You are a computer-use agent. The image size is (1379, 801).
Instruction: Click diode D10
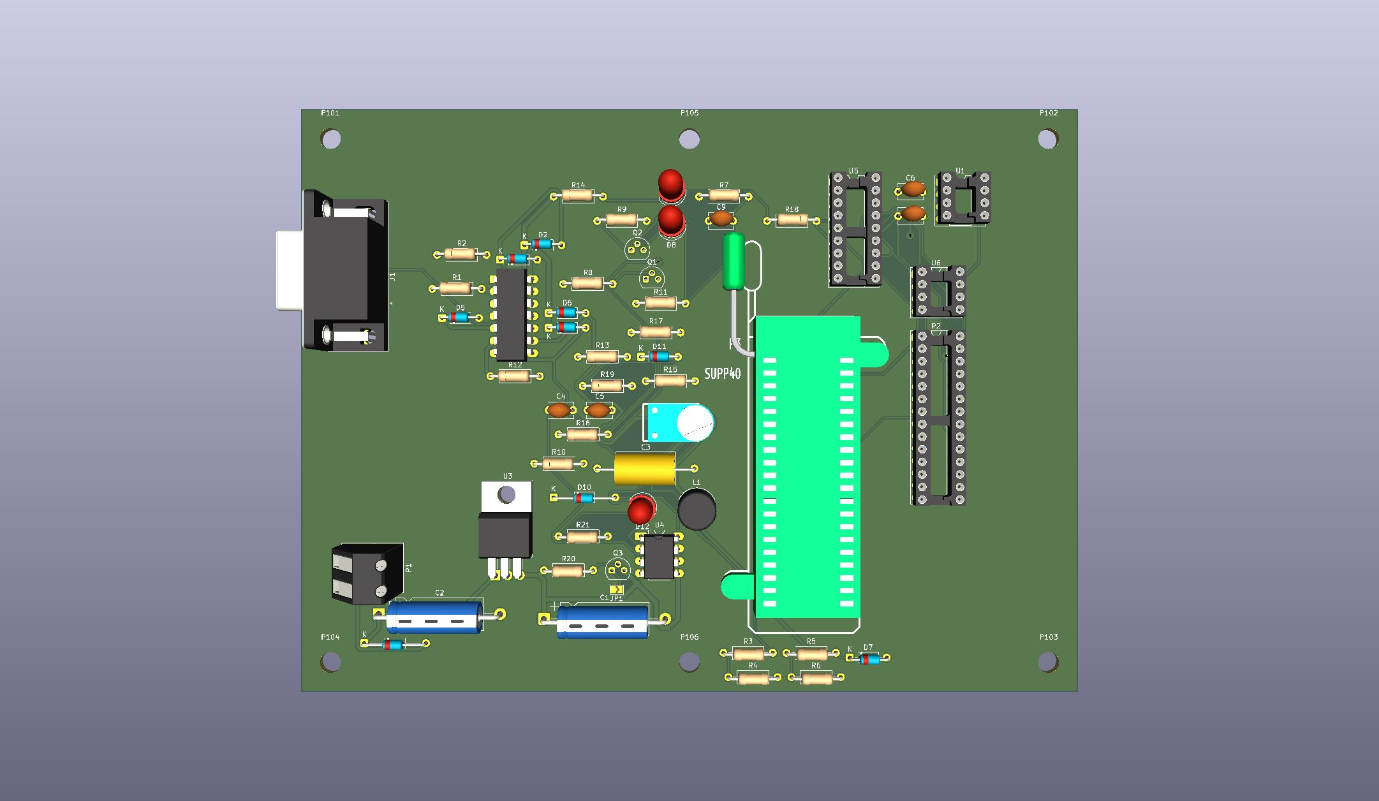click(x=584, y=497)
